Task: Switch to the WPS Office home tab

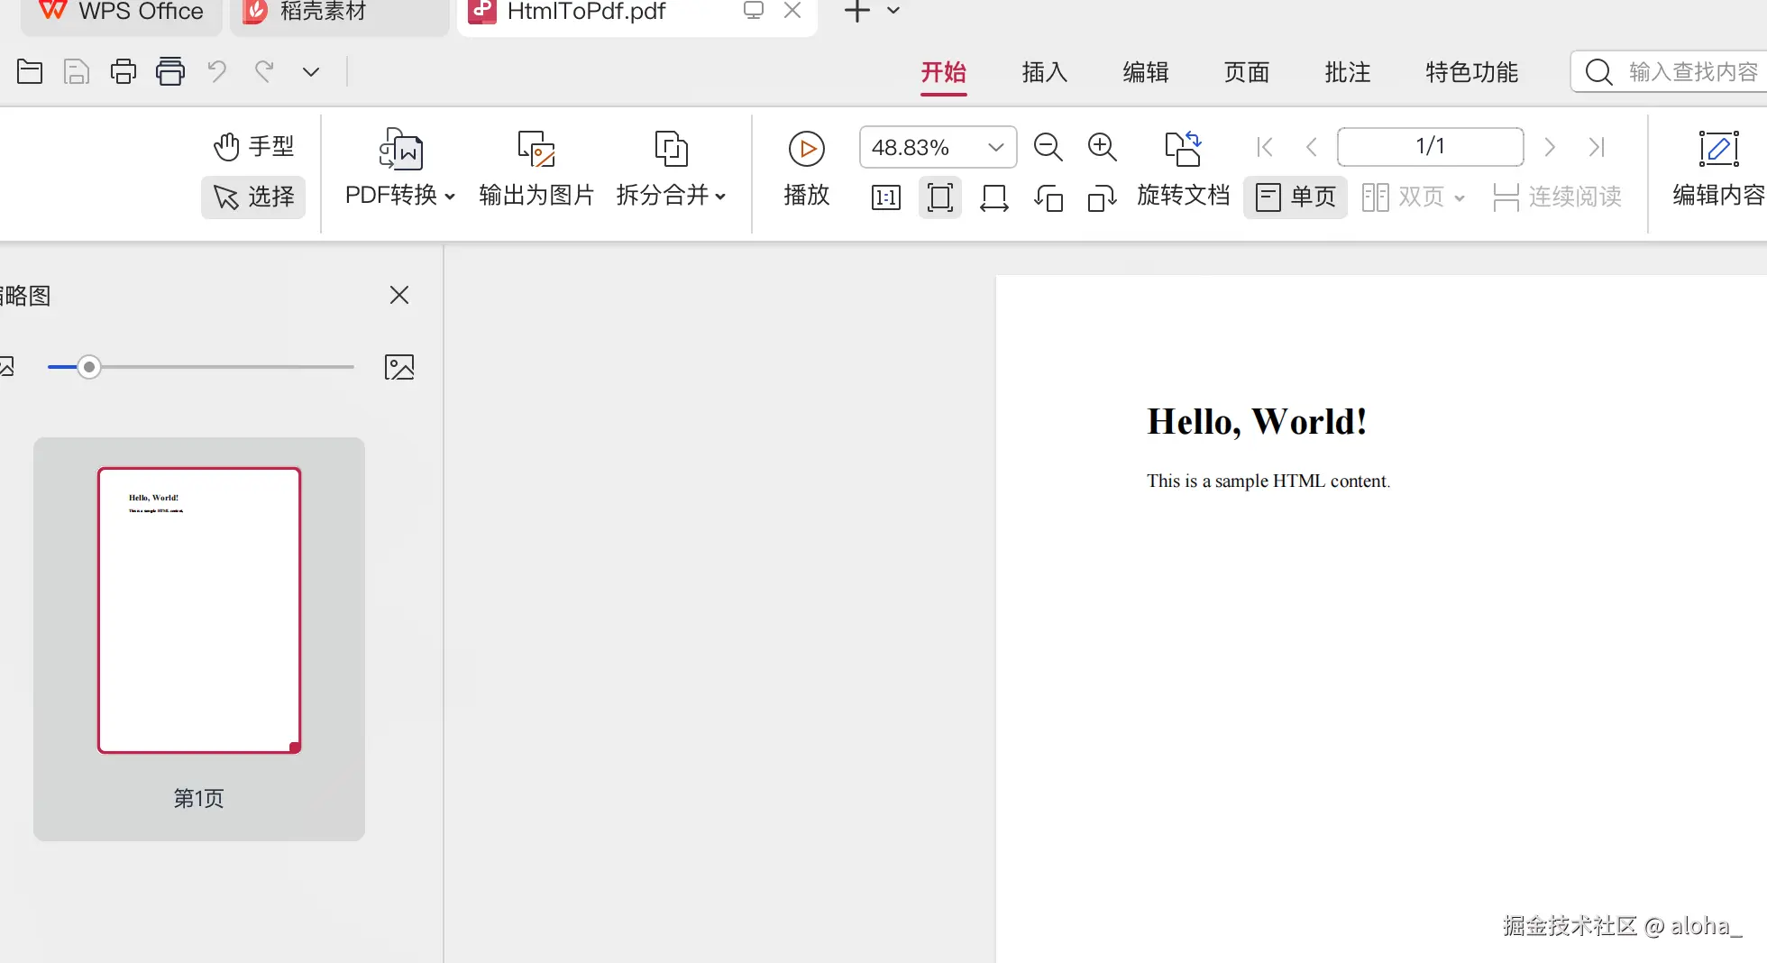Action: point(122,13)
